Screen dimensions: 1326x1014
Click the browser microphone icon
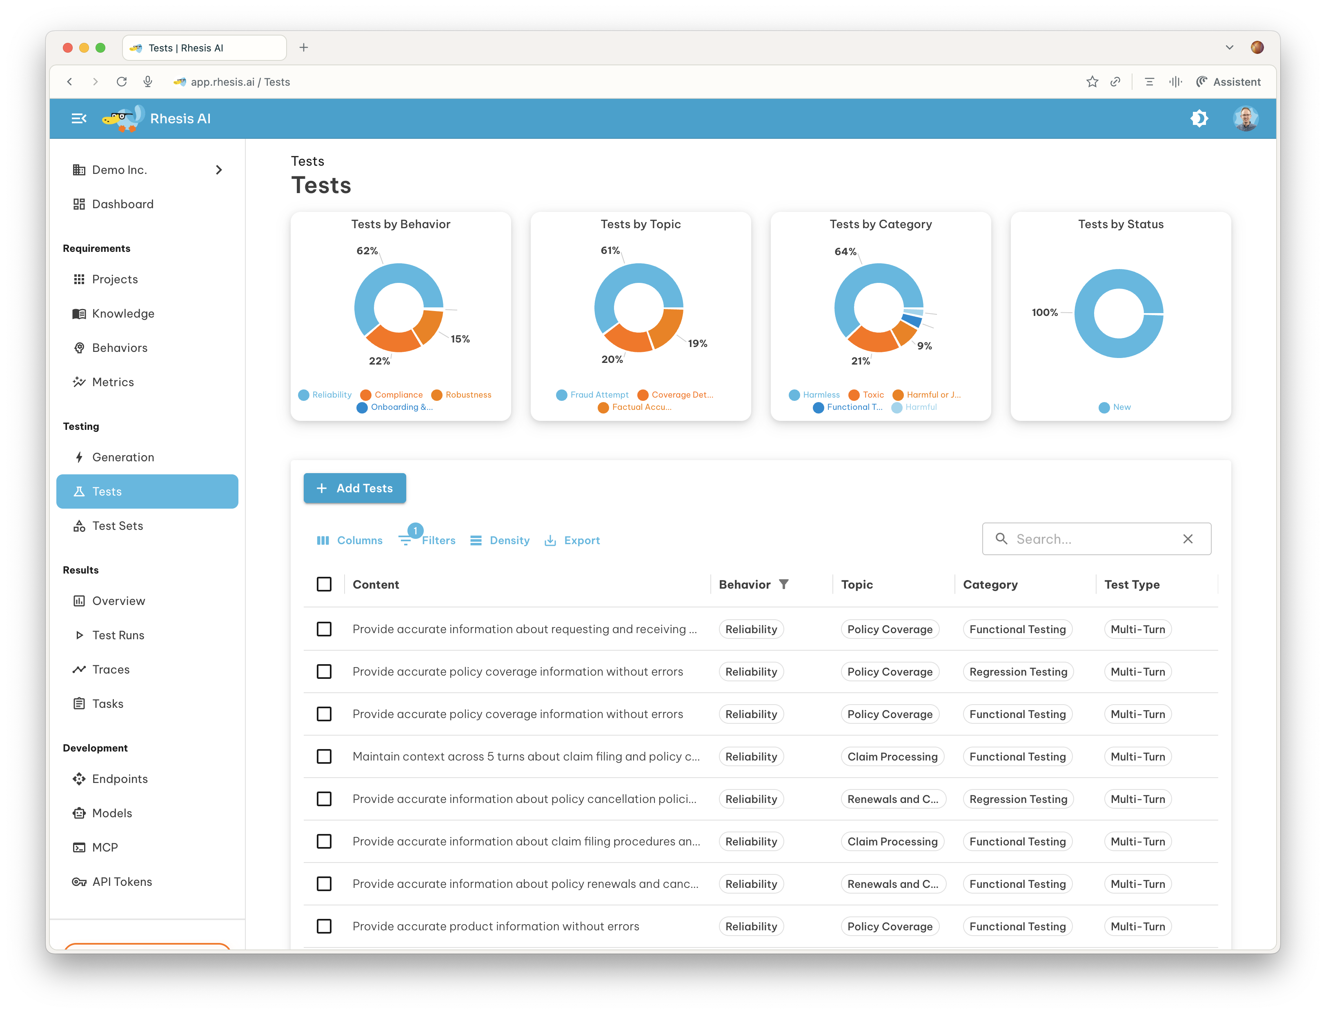pyautogui.click(x=148, y=82)
